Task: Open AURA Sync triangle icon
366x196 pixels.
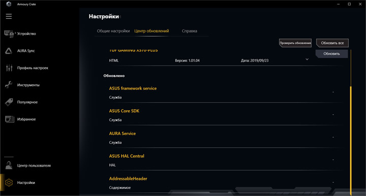Action: (x=9, y=51)
